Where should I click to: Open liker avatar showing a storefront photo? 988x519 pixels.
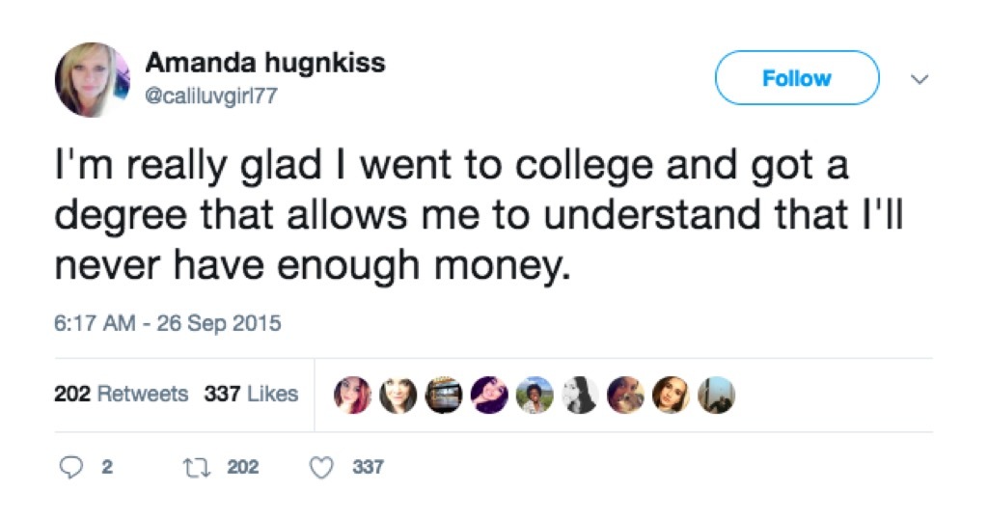443,395
